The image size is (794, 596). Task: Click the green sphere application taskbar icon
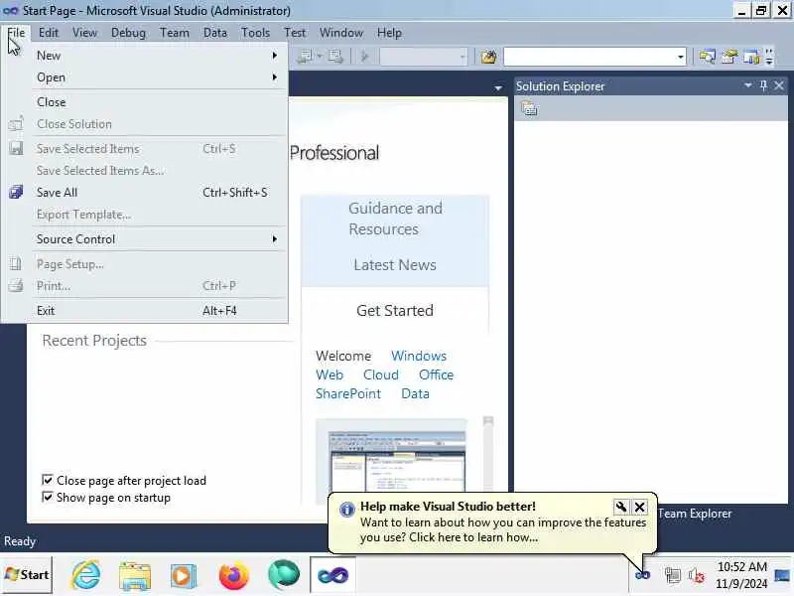click(284, 575)
